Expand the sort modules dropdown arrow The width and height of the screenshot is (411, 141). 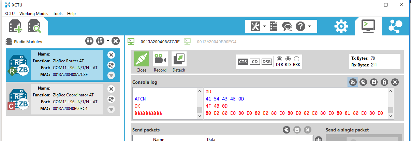click(x=108, y=41)
